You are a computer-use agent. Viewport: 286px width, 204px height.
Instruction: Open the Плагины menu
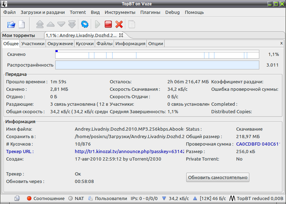150,12
